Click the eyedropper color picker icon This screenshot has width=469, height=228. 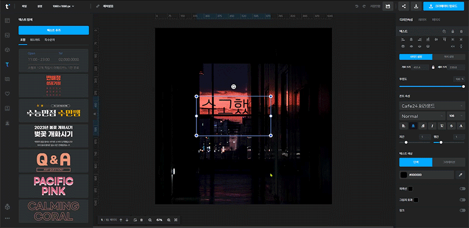point(460,175)
